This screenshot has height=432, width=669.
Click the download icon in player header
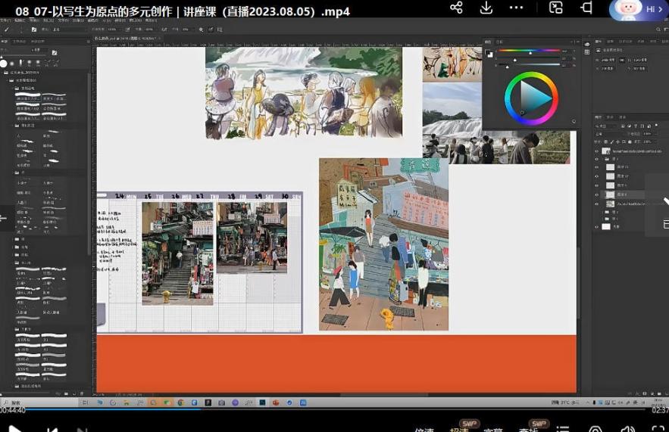486,8
